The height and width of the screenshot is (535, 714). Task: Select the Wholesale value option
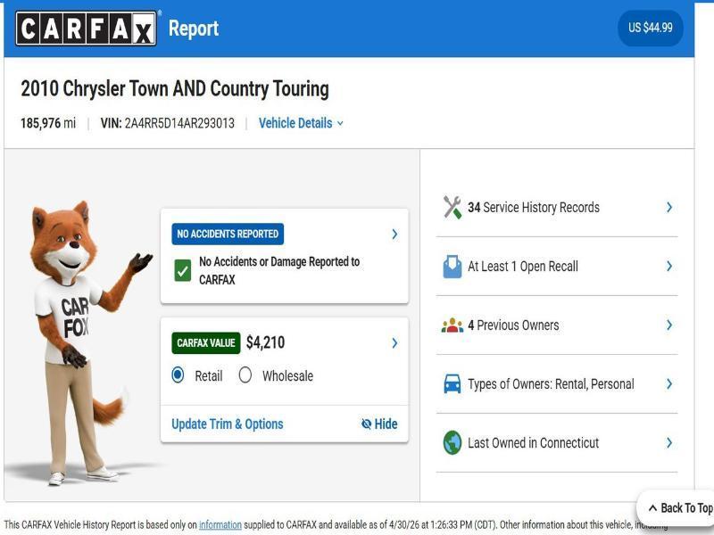[x=245, y=375]
